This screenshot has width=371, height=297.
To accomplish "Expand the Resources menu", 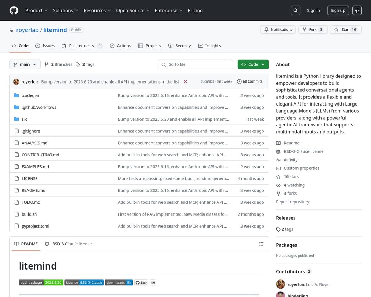I will click(x=97, y=10).
